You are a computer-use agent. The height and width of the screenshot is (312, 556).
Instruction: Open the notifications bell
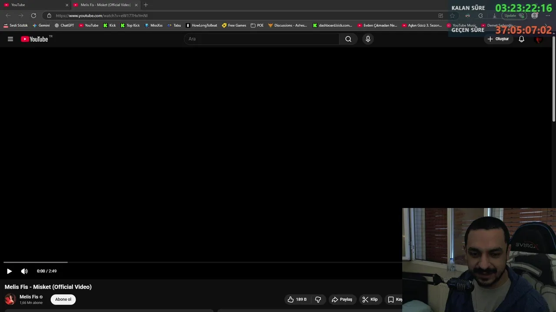(521, 39)
